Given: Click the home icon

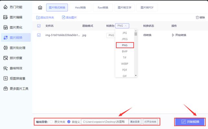Looking at the screenshot, I should (40, 7).
